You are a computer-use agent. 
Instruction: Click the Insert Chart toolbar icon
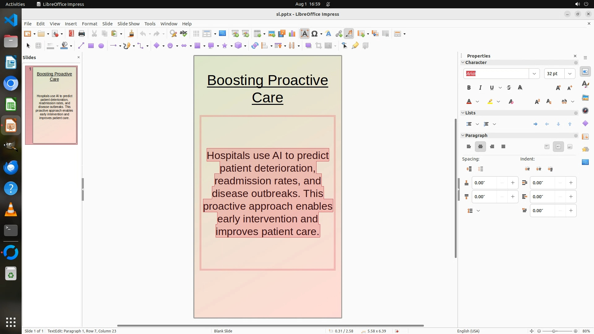pyautogui.click(x=292, y=34)
